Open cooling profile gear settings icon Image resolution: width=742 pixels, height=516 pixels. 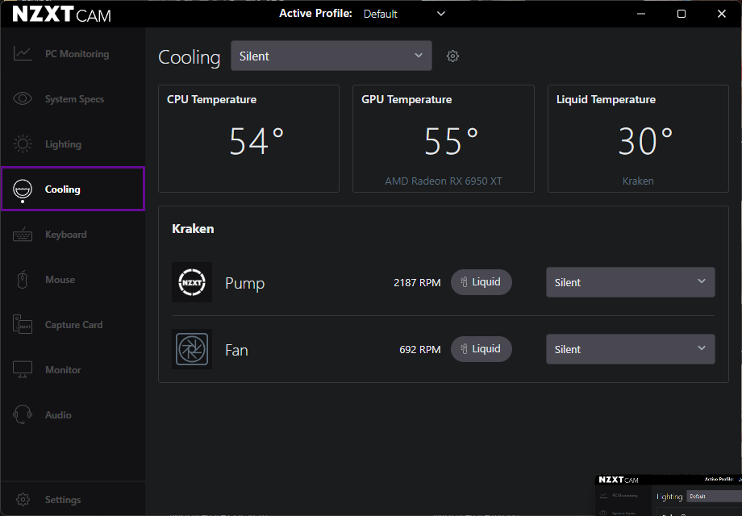[452, 56]
